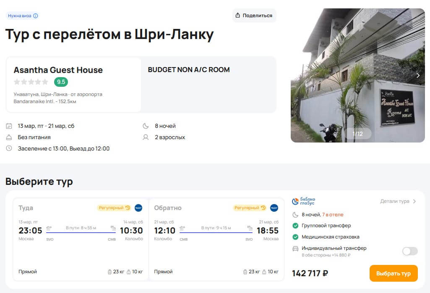
Task: Click the moon icon beside '8 ночей' under hotel
Action: [x=146, y=126]
